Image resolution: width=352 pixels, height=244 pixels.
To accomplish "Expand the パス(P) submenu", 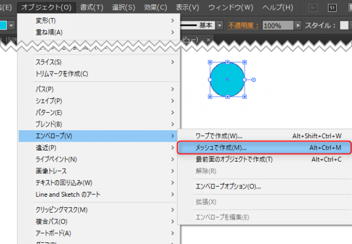I will tap(45, 89).
